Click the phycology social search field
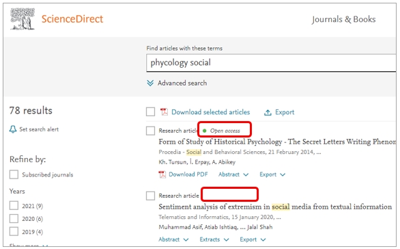Image resolution: width=400 pixels, height=249 pixels. point(271,63)
